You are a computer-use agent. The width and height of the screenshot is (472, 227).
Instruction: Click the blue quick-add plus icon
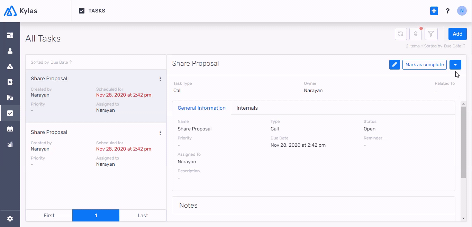[x=434, y=11]
